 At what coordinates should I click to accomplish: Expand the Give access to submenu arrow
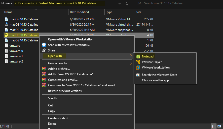pyautogui.click(x=131, y=63)
